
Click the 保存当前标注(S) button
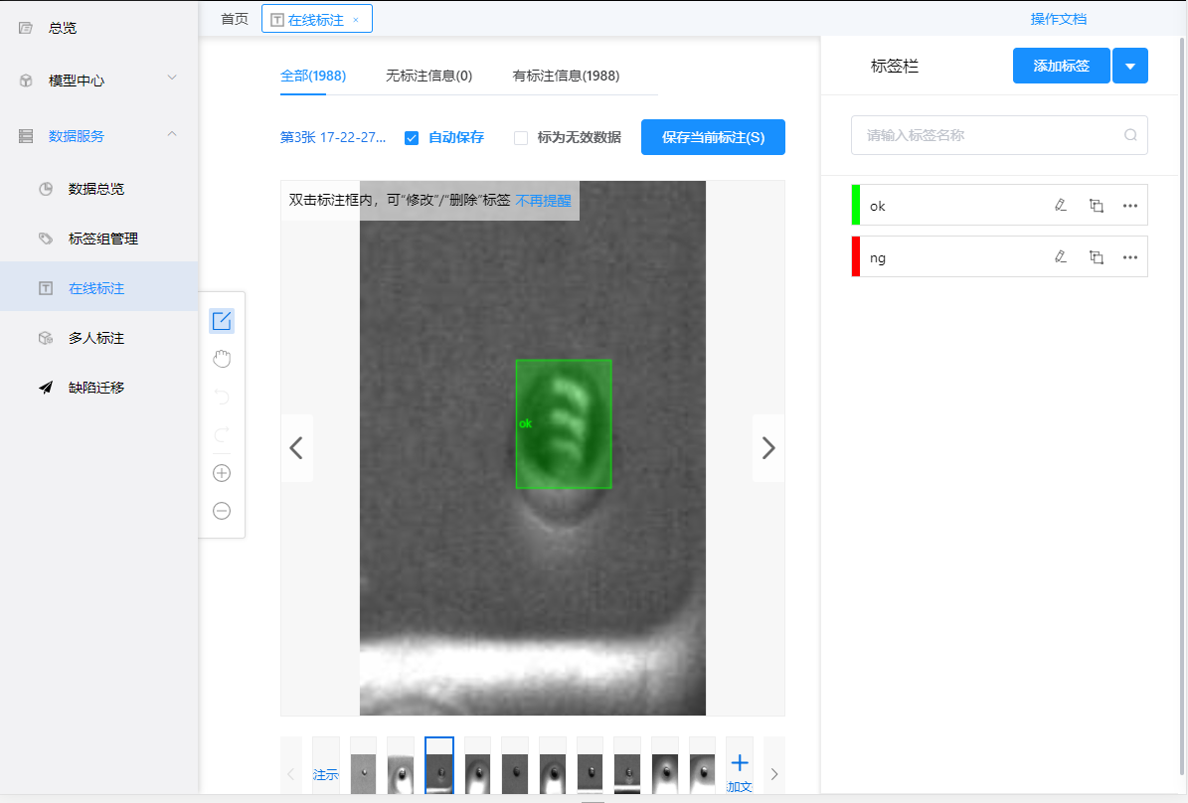click(713, 137)
